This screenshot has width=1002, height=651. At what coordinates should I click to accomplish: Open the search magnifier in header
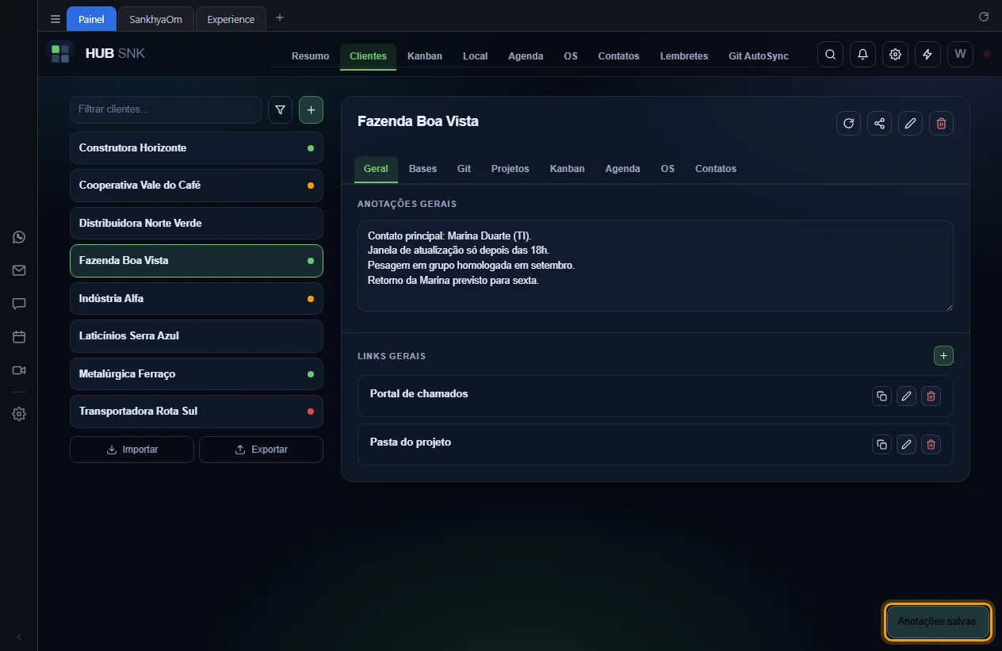pos(830,55)
